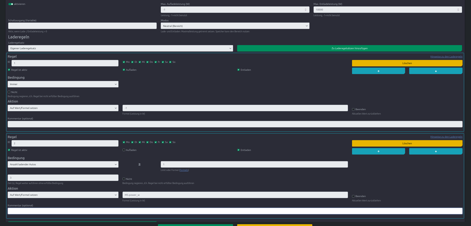Expand the 'Eigener Laderegelsatz' dropdown
471x226 pixels.
tap(121, 48)
